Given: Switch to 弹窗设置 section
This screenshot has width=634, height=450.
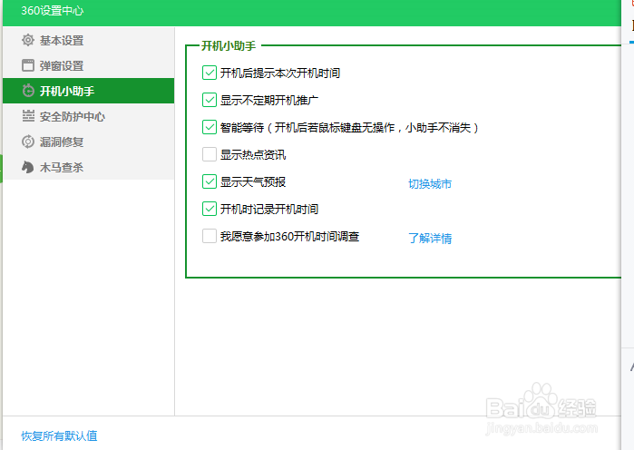Looking at the screenshot, I should point(89,65).
